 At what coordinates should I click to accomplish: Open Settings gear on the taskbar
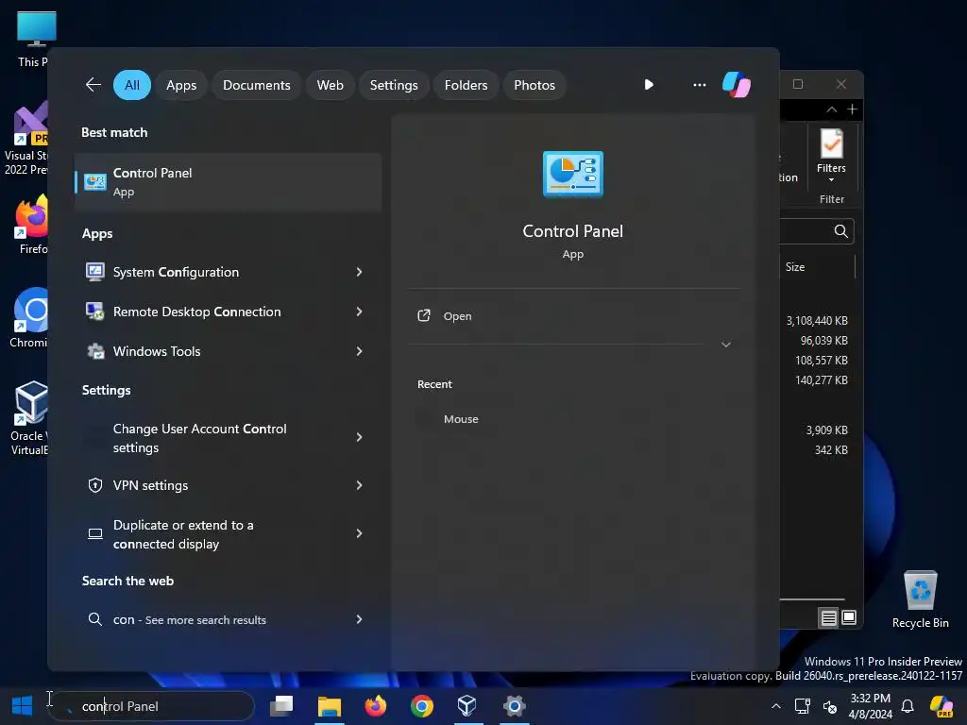coord(514,706)
